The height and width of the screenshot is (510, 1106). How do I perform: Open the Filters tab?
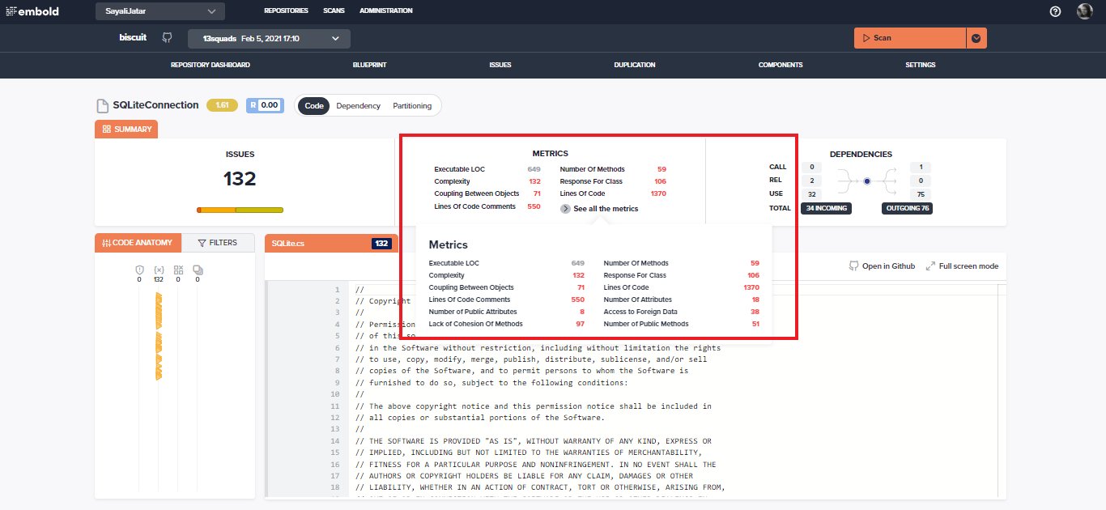tap(218, 242)
